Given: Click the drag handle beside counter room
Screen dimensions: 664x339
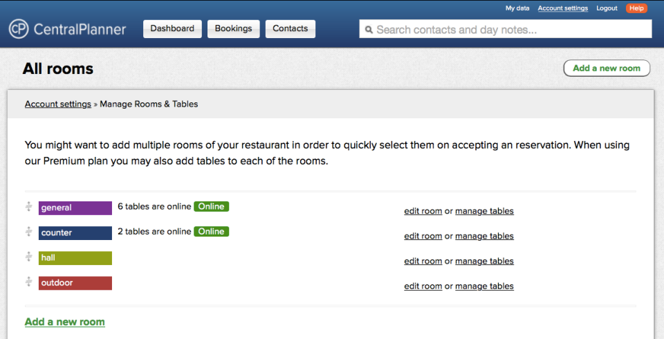Looking at the screenshot, I should coord(29,232).
